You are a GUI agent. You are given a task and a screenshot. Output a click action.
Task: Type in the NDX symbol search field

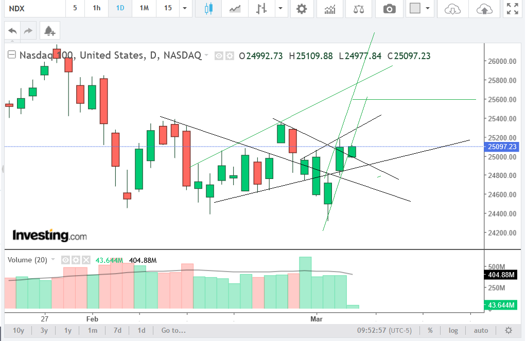pyautogui.click(x=31, y=8)
